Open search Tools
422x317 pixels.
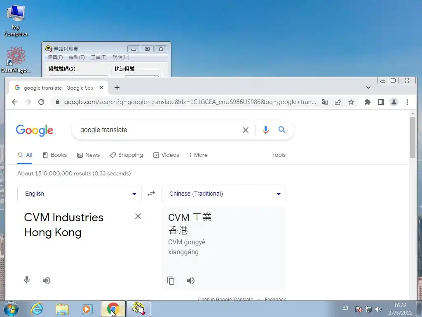coord(279,155)
